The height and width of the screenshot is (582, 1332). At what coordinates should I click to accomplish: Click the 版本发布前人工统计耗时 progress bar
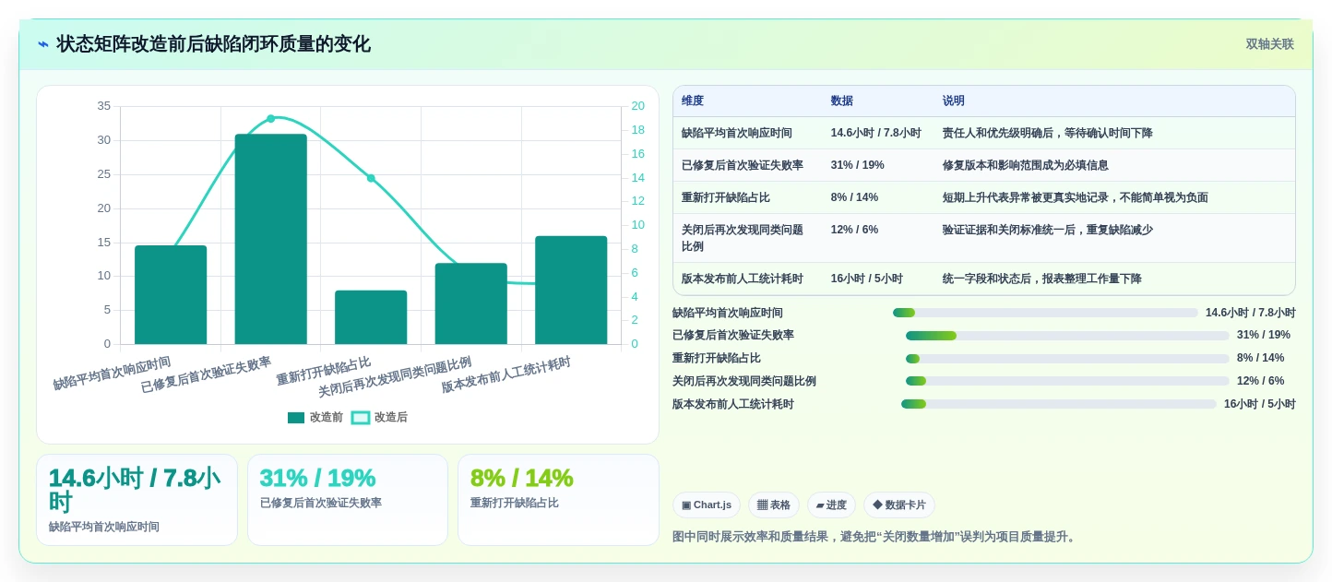pyautogui.click(x=1059, y=404)
